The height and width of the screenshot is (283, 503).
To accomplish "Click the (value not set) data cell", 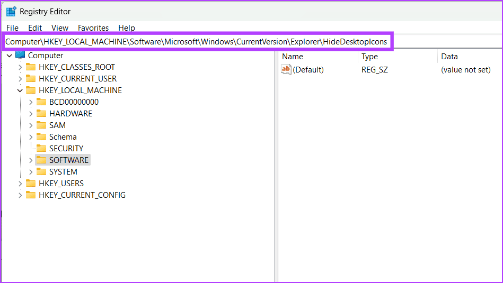I will tap(465, 69).
